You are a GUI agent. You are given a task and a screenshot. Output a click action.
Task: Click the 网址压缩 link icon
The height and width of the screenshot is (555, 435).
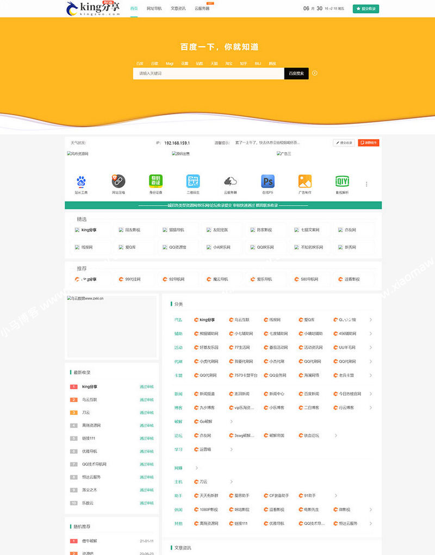119,182
